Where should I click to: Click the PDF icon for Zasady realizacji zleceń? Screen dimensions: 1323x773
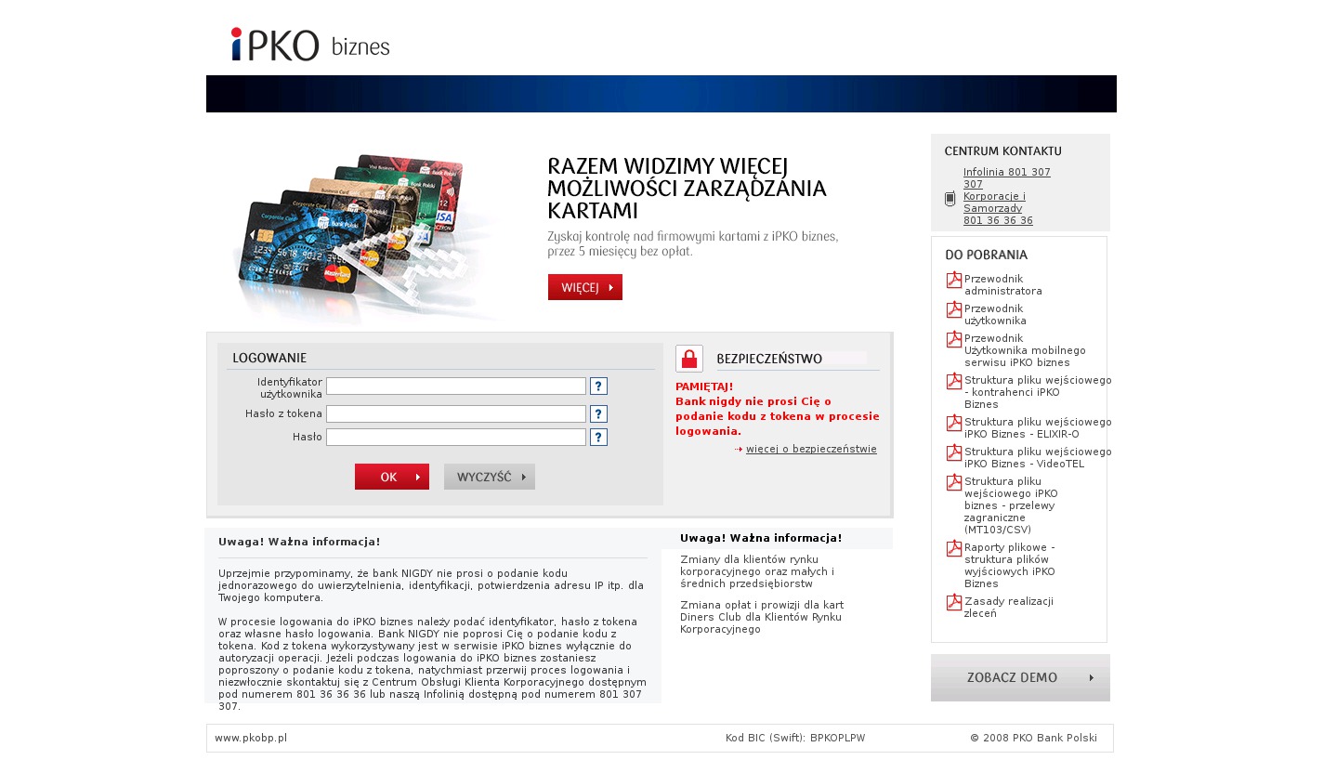click(x=953, y=603)
